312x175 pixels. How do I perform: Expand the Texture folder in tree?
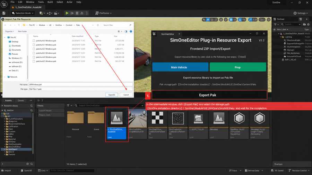[x=5, y=154]
